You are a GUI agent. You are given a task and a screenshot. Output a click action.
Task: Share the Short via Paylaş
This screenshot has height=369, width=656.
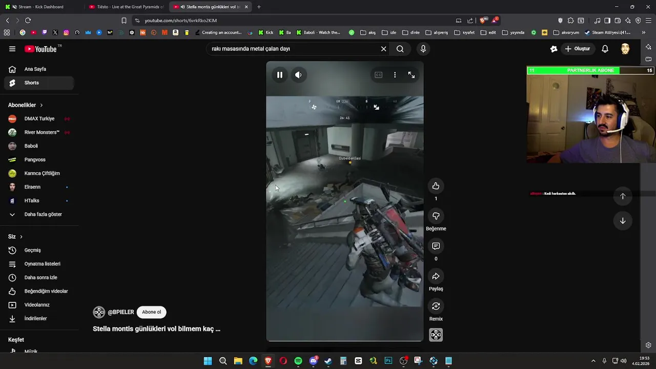coord(436,276)
